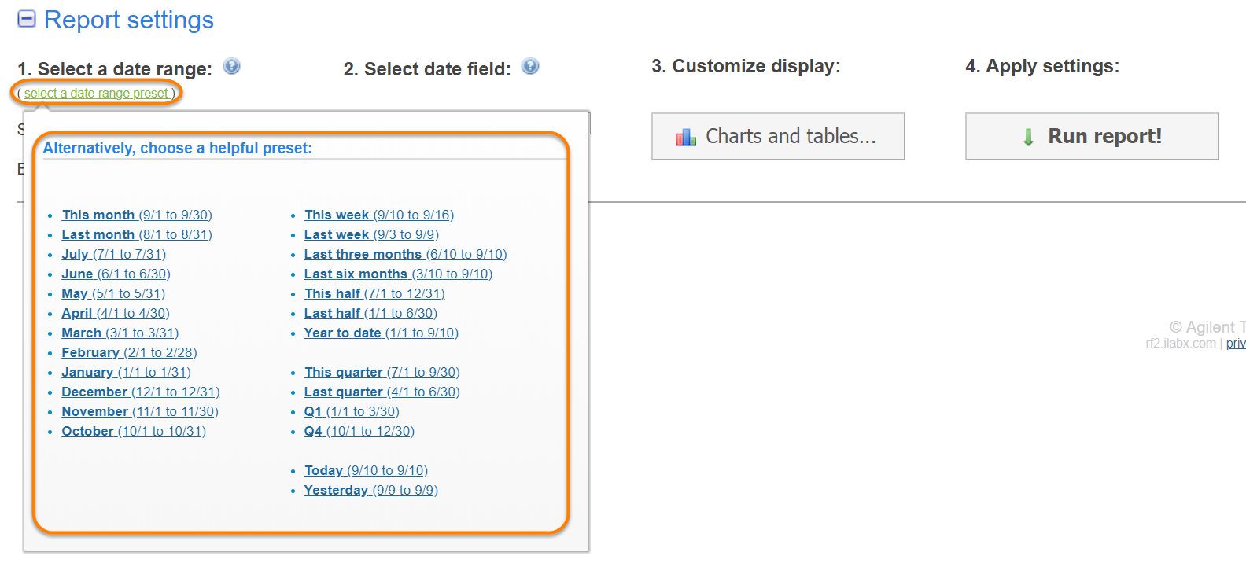Collapse the Report settings section icon
1246x563 pixels.
[x=27, y=19]
